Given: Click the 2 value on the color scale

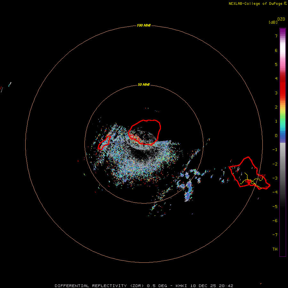Looking at the screenshot, I should tap(276, 107).
